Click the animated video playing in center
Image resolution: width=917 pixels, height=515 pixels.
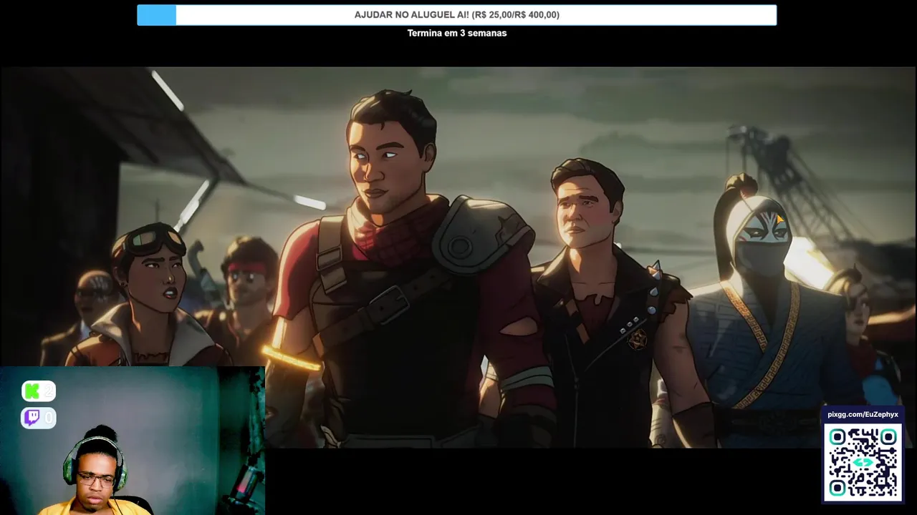(x=458, y=257)
